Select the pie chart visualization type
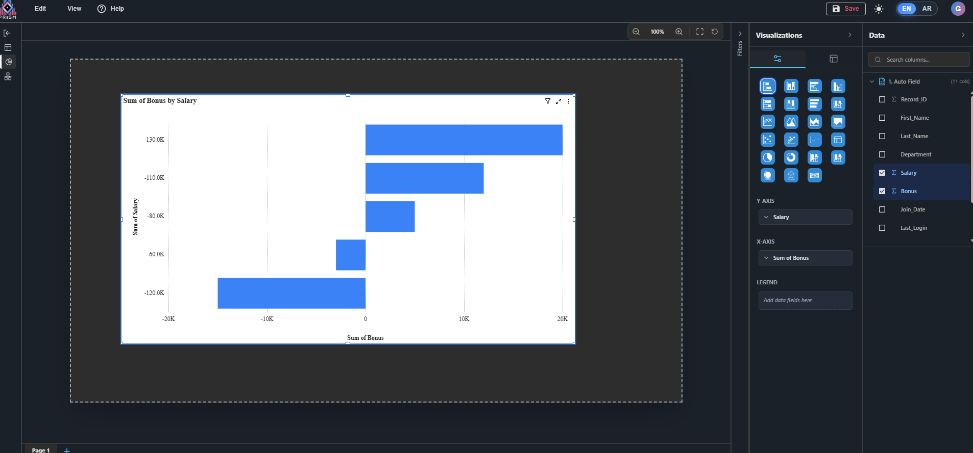 (x=767, y=157)
